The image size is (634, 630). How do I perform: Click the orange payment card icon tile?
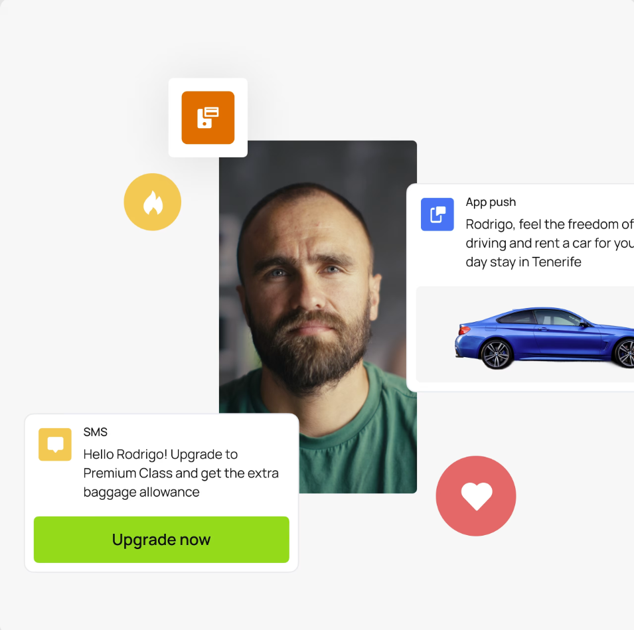(x=208, y=118)
